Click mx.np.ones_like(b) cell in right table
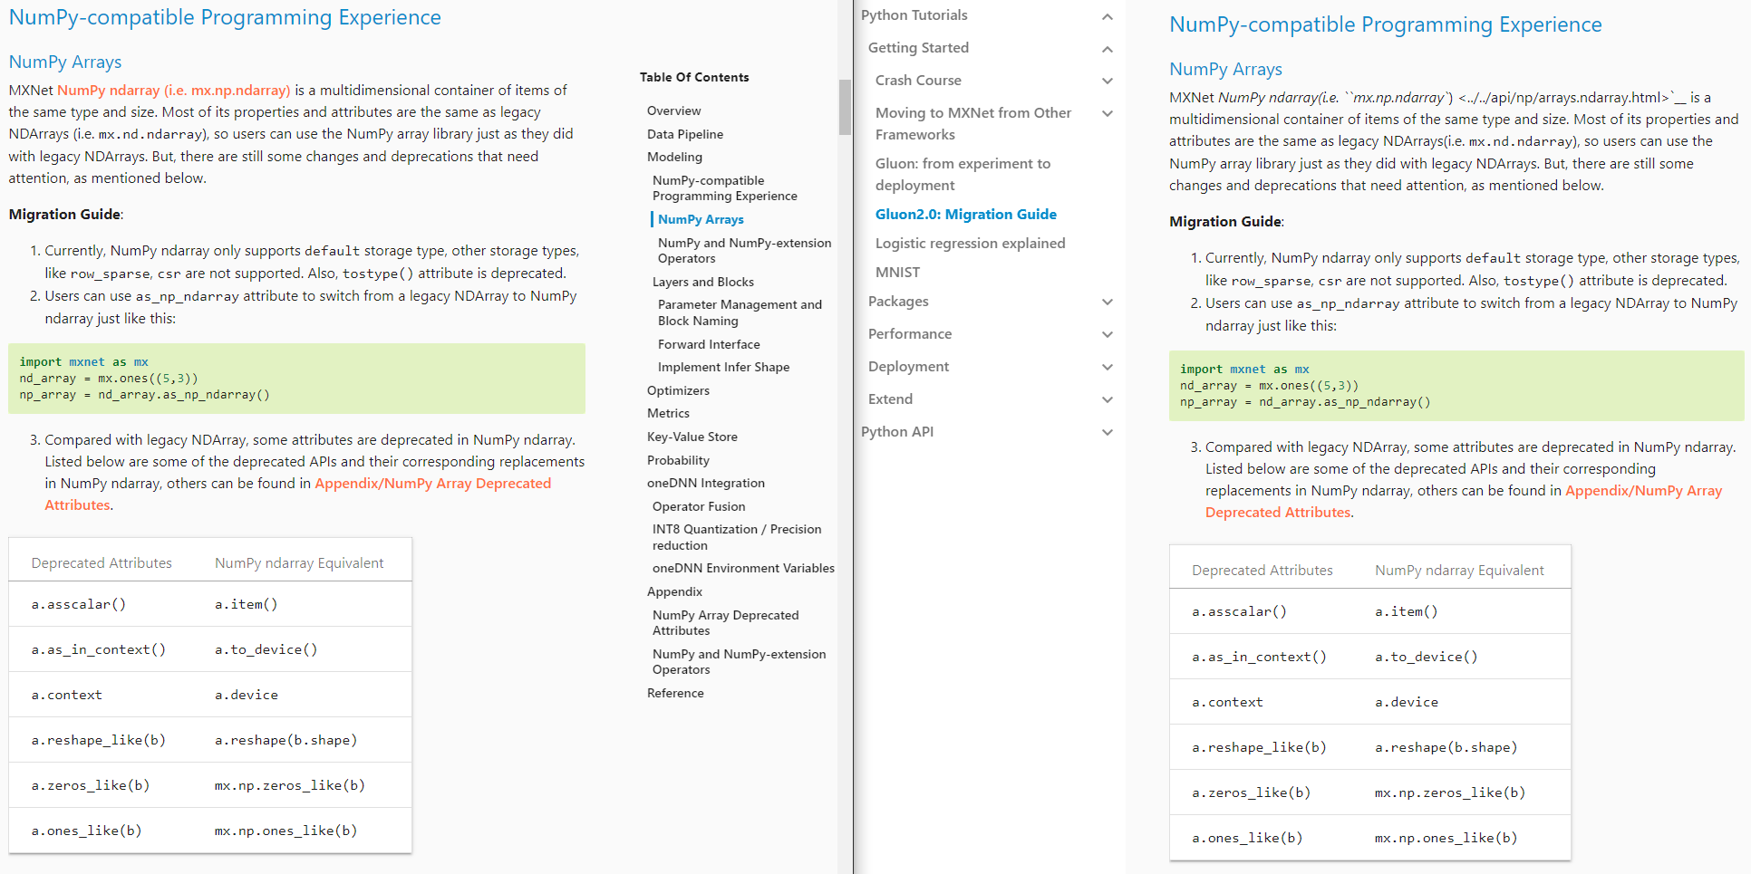Viewport: 1751px width, 874px height. pos(1446,838)
